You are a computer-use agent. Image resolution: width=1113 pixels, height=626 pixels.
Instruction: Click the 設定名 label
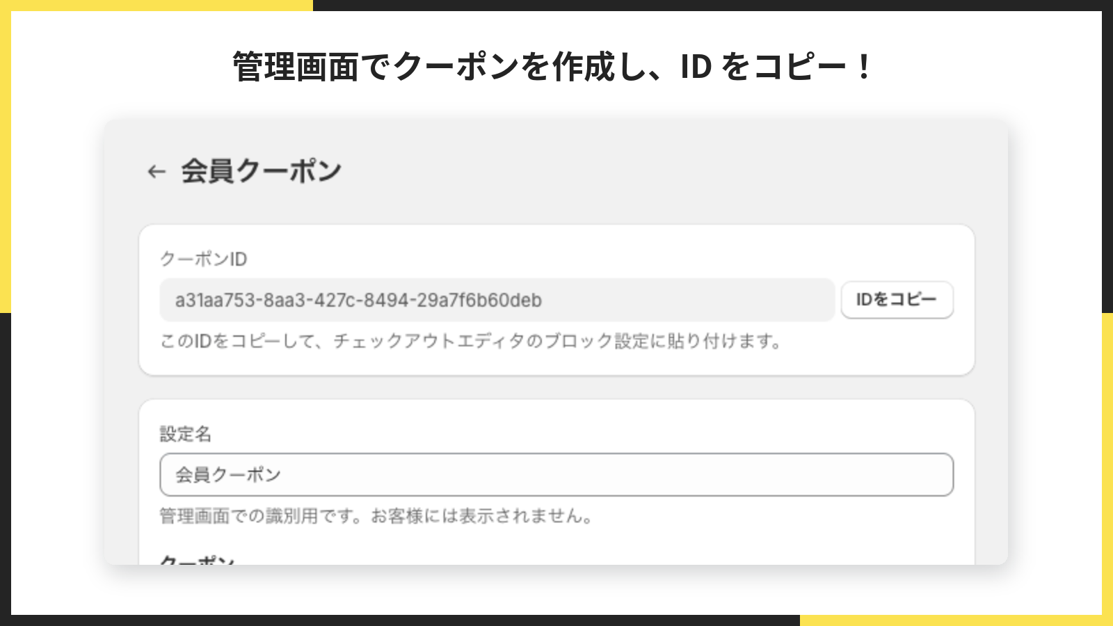pos(186,434)
